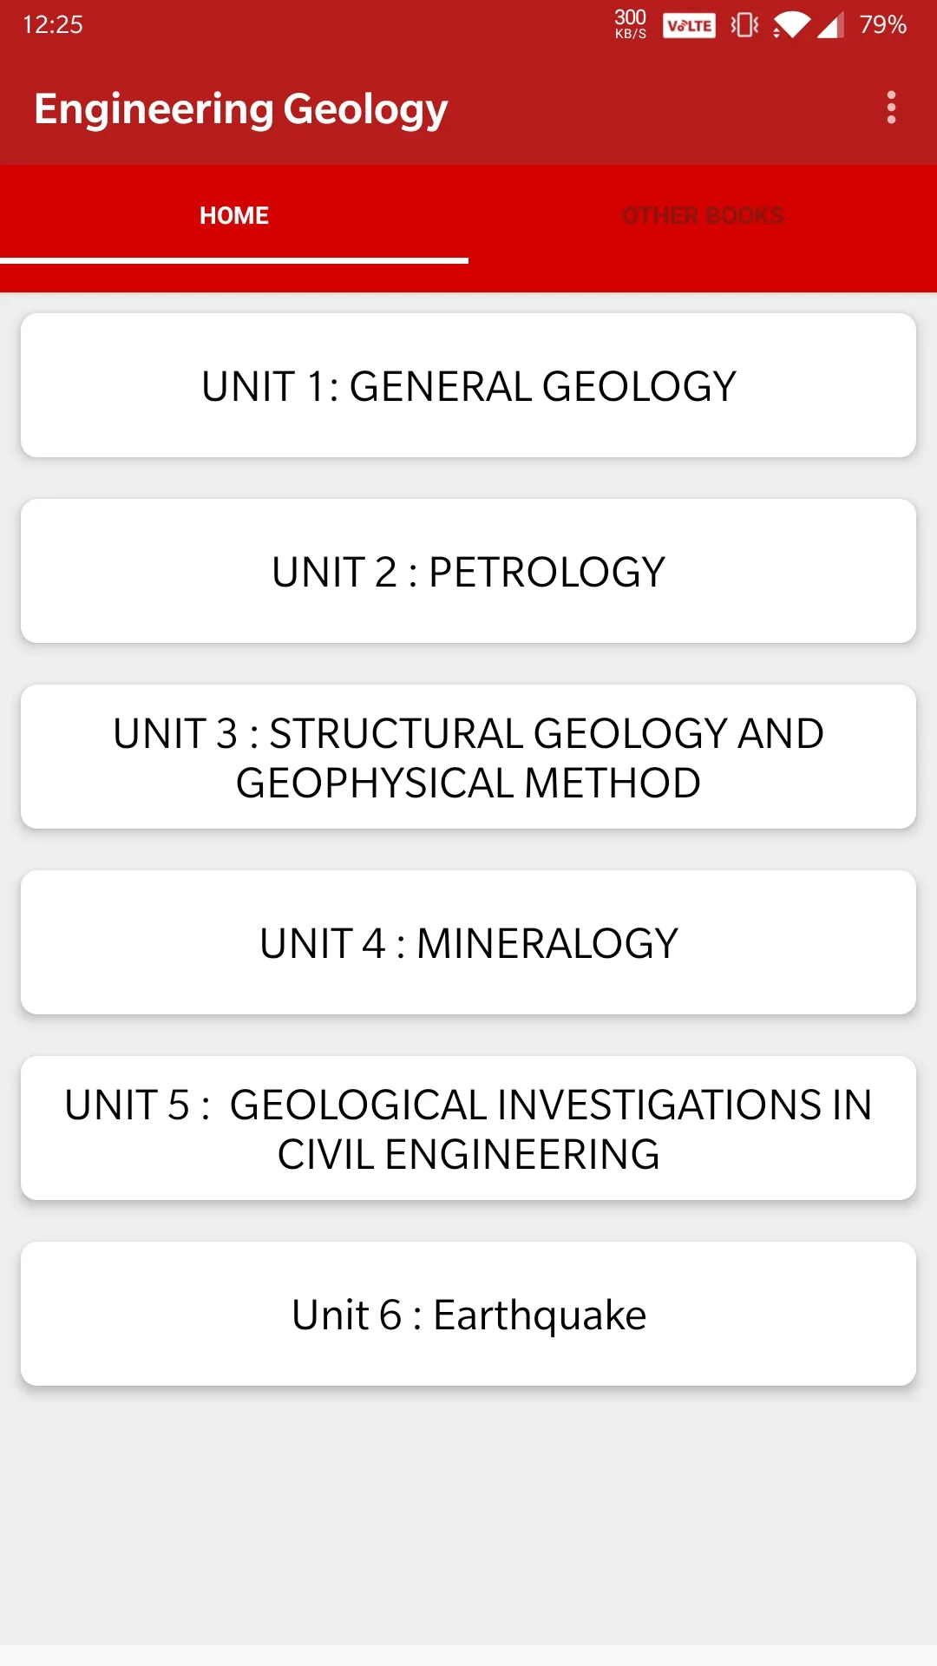Open Unit 2: Petrology
The height and width of the screenshot is (1666, 937).
coord(468,571)
